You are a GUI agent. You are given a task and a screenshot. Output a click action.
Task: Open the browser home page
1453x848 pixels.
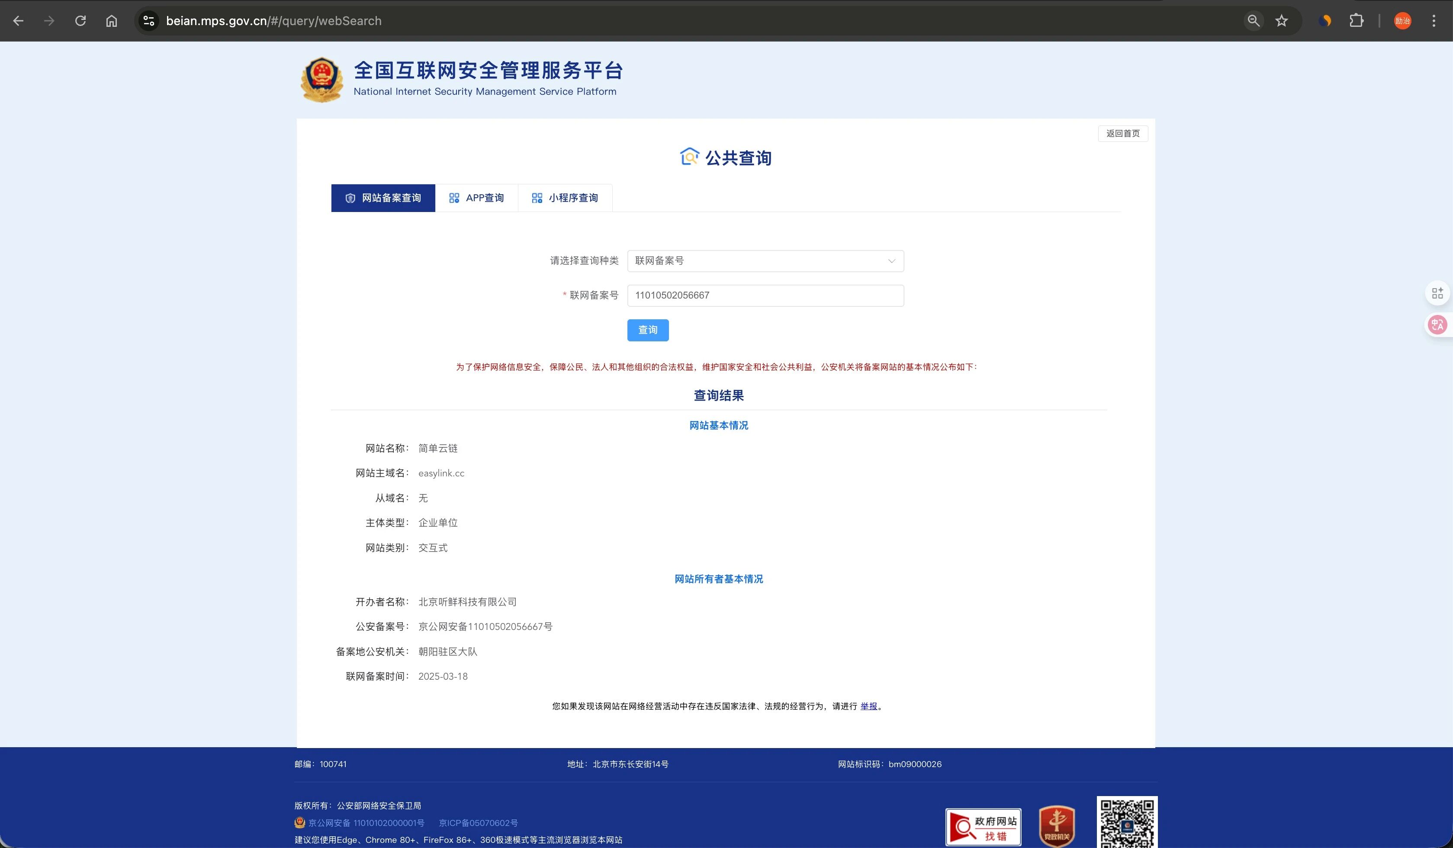click(111, 21)
